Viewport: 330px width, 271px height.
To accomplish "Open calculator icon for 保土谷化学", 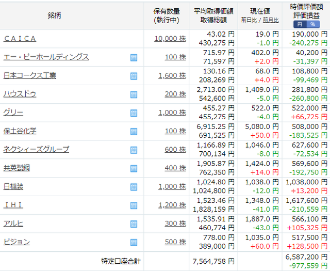I will [134, 132].
